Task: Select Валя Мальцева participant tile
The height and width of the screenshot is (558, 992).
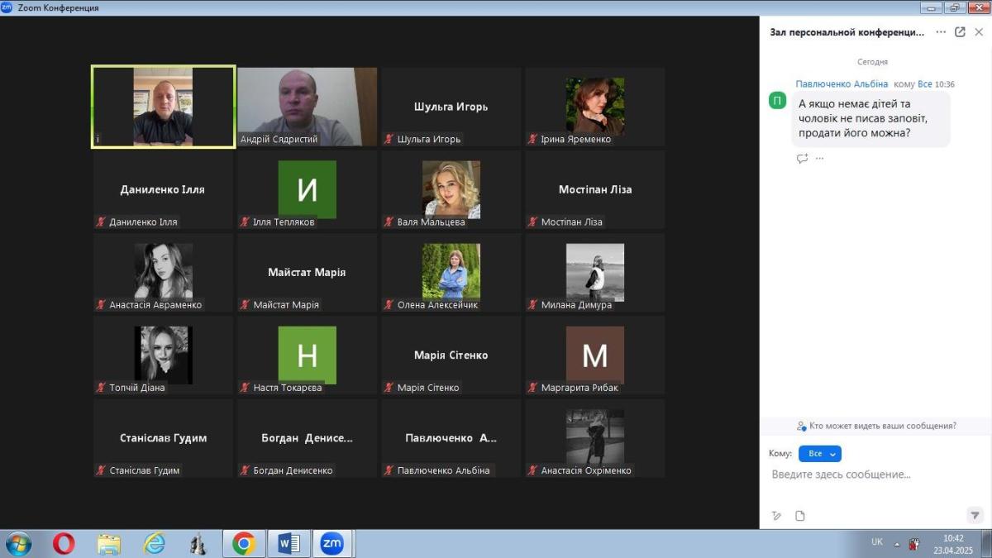Action: coord(451,190)
